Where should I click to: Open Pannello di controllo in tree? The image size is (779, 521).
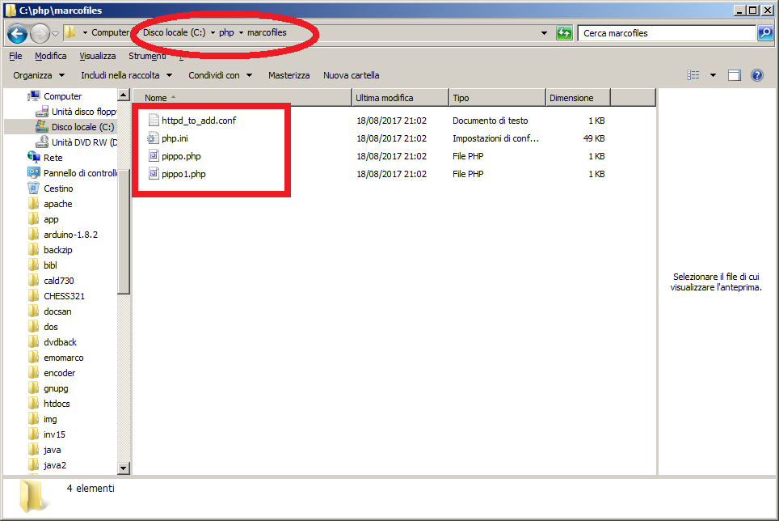(80, 173)
